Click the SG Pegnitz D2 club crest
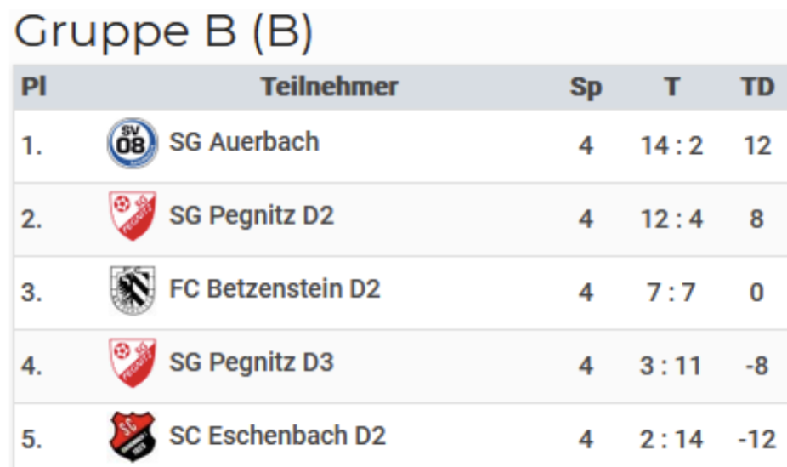The width and height of the screenshot is (787, 467). click(133, 216)
